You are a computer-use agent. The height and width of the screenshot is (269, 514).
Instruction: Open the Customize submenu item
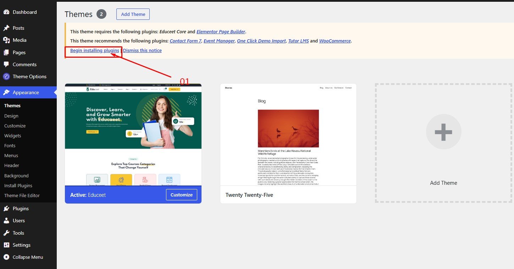point(15,126)
